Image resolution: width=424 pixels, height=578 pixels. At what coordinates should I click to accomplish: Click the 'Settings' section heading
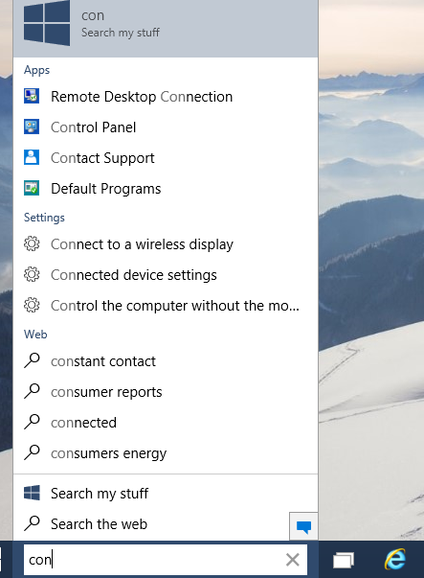tap(44, 218)
